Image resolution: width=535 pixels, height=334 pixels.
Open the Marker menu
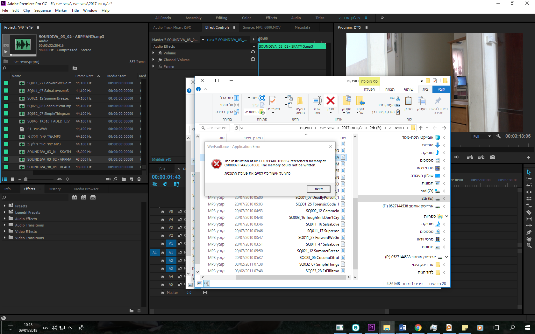(x=61, y=10)
